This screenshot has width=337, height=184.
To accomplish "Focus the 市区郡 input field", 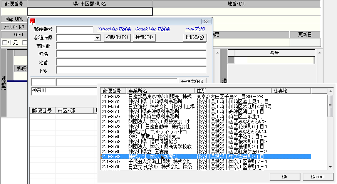I will point(131,46).
